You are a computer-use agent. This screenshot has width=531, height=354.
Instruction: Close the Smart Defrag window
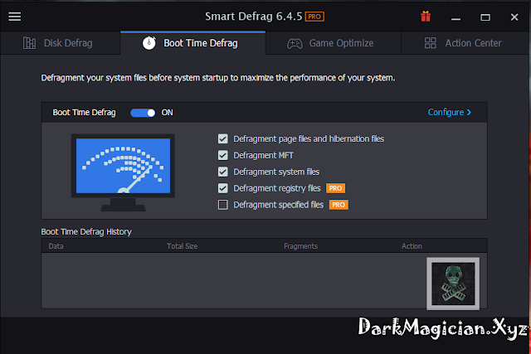514,17
